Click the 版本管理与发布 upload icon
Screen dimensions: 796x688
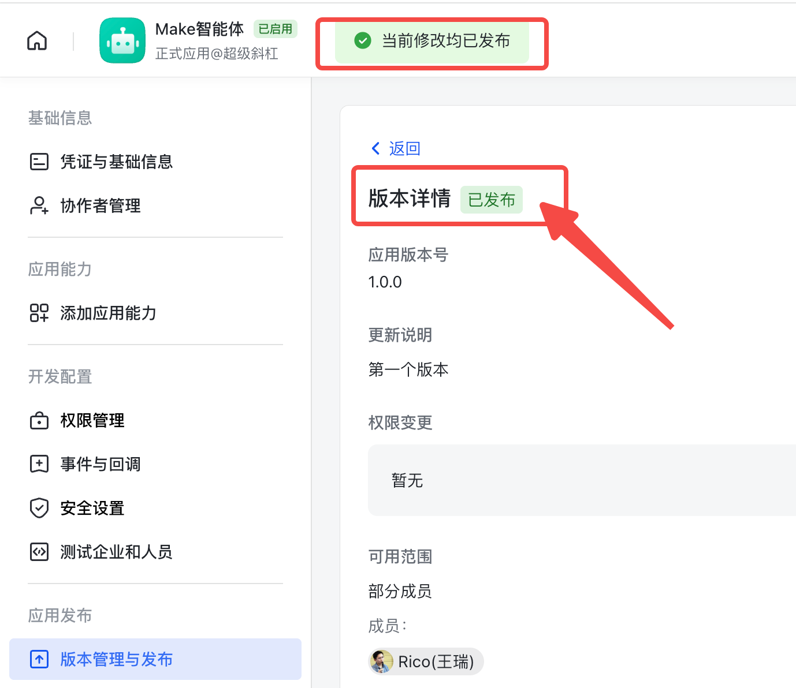(x=39, y=659)
